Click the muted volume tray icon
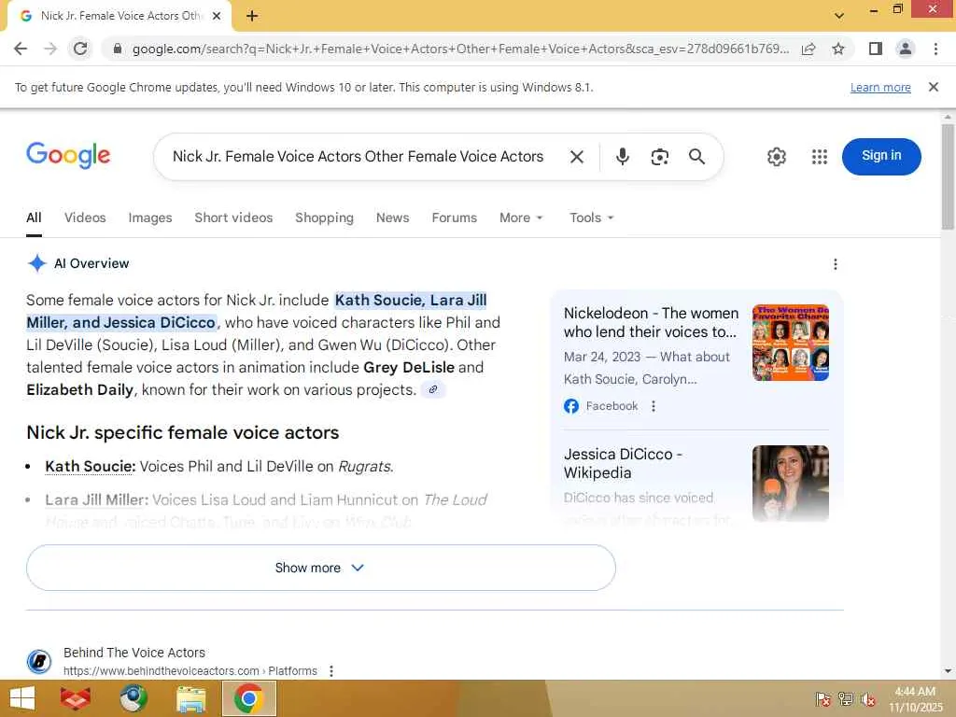 (x=867, y=699)
